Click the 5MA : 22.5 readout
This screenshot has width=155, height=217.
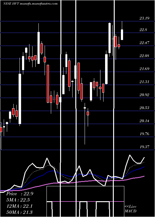(x=18, y=200)
